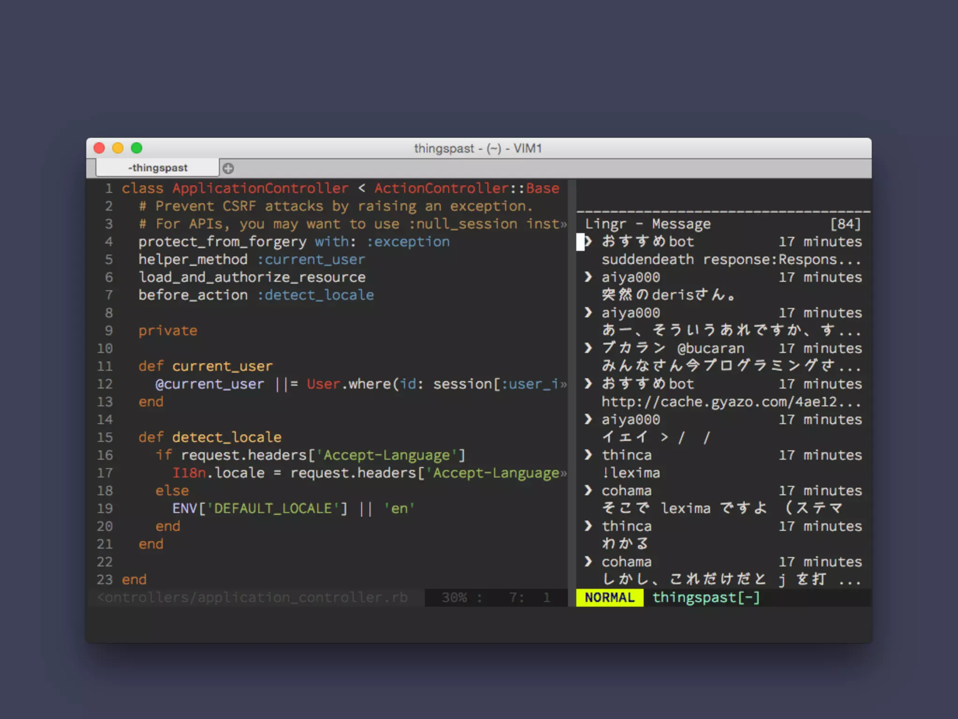Image resolution: width=958 pixels, height=719 pixels.
Task: Click the thingspast[-] status line label
Action: tap(706, 598)
